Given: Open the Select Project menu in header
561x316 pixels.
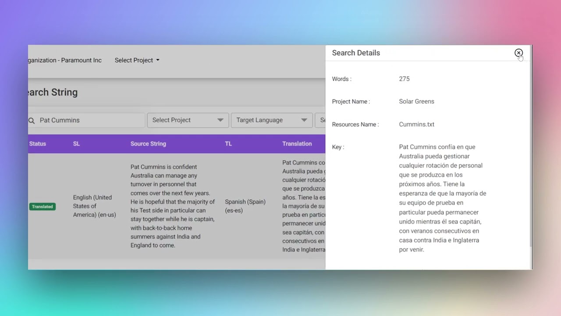Looking at the screenshot, I should click(x=137, y=60).
